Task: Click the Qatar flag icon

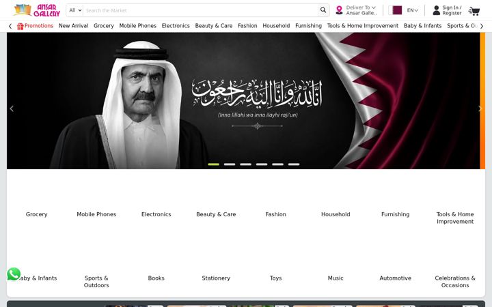Action: [395, 10]
